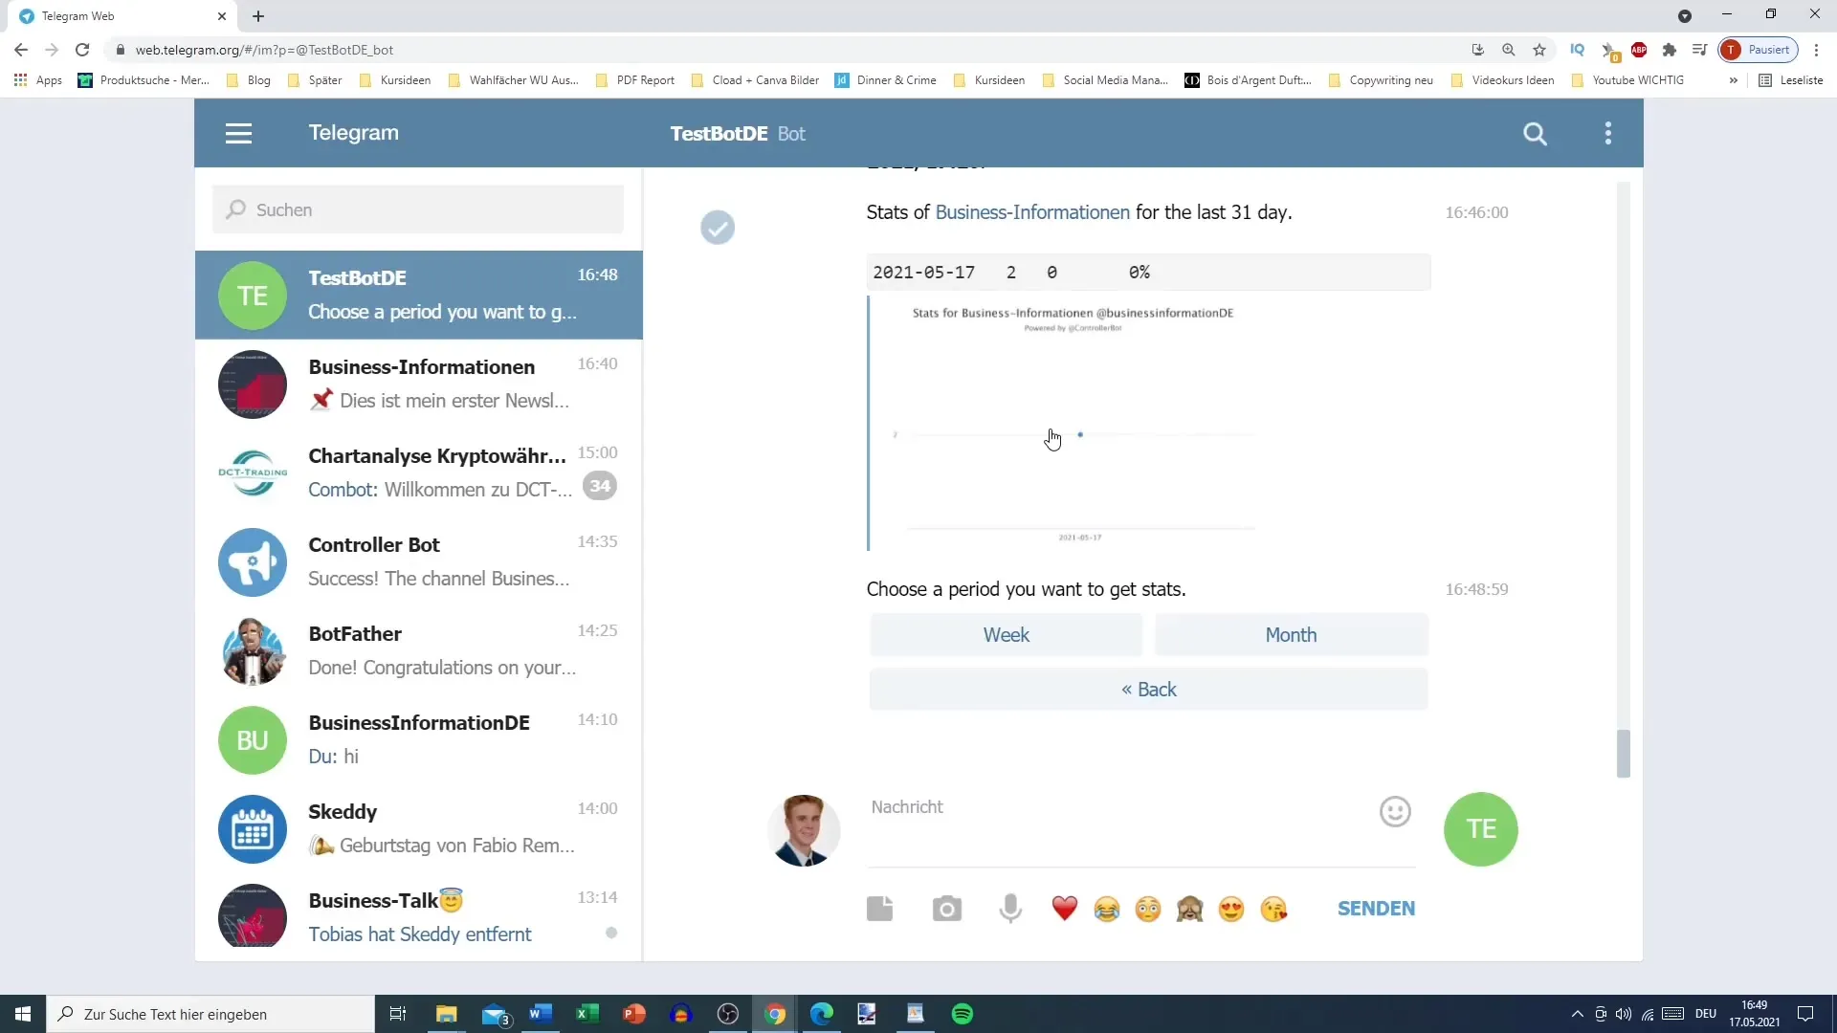This screenshot has height=1033, width=1837.
Task: Click the BusinessInformationDE chat
Action: (x=419, y=737)
